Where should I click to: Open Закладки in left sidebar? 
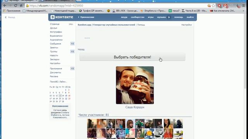tap(55, 59)
